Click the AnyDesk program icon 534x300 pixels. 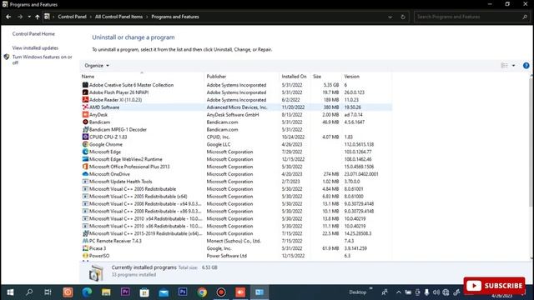point(85,115)
